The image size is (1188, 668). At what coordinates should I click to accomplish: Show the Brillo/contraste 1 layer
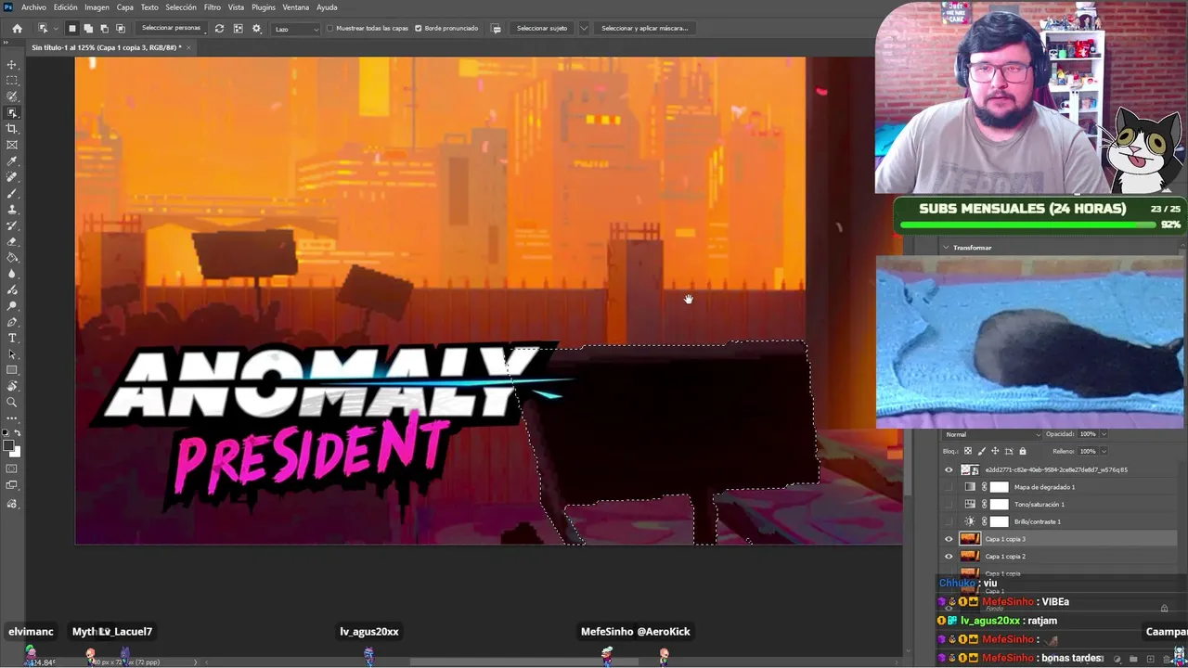949,521
